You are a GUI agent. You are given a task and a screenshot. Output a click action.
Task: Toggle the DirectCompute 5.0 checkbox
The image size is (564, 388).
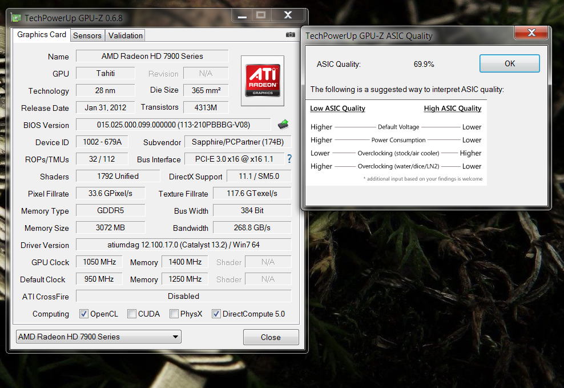coord(216,314)
